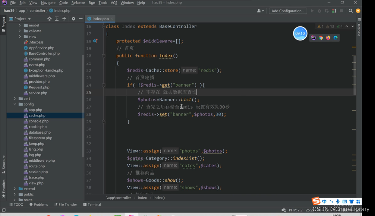Click the locate file (select opened file) icon

(49, 19)
